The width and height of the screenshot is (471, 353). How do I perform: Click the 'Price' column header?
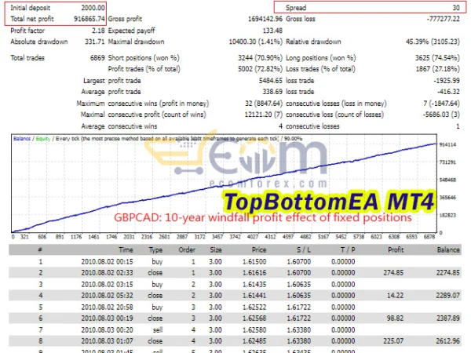click(259, 249)
